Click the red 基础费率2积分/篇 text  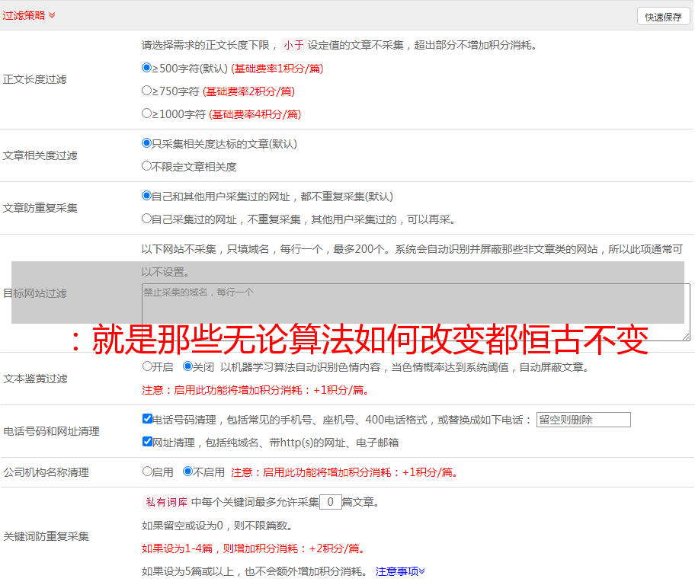(x=249, y=91)
